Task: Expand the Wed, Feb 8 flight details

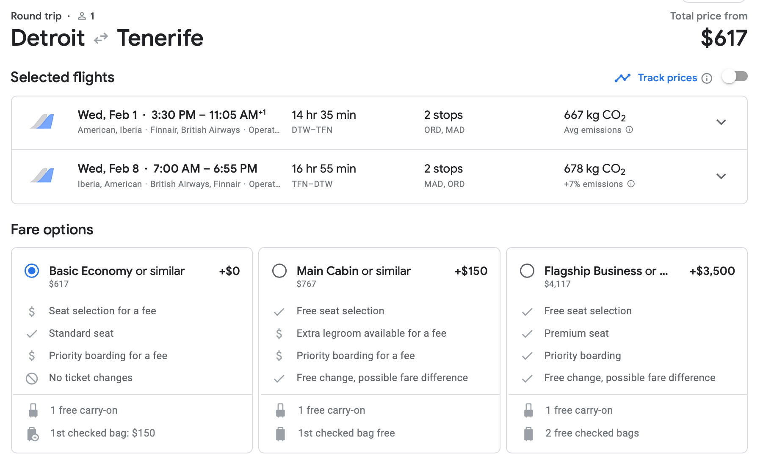Action: coord(721,176)
